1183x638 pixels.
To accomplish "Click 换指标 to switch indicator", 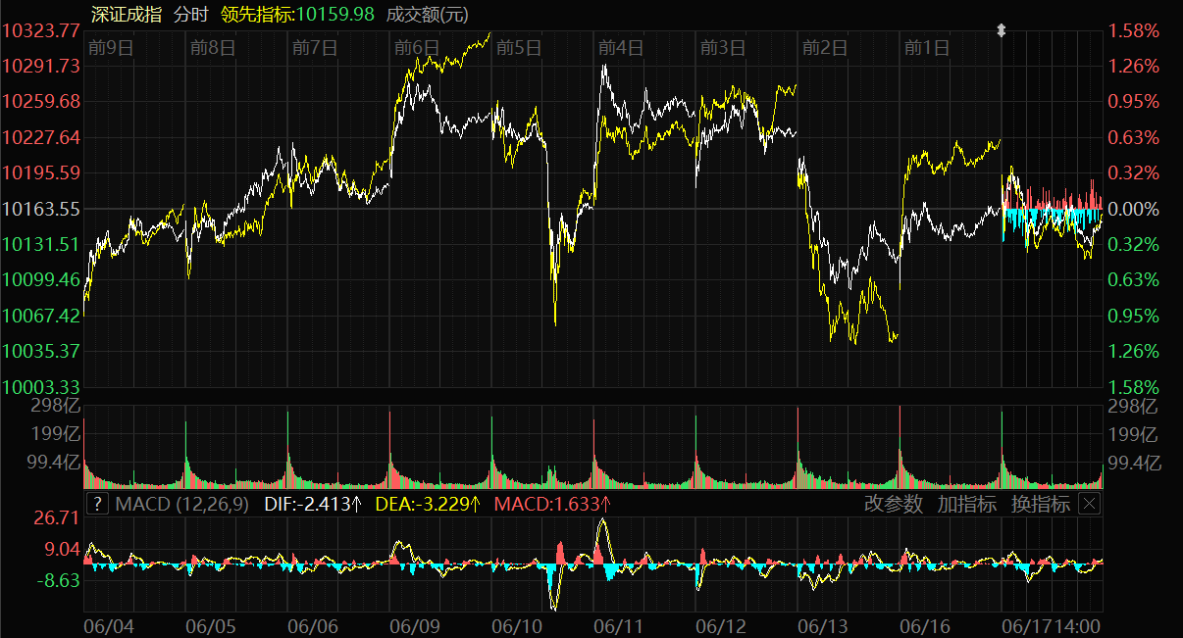I will 1040,505.
